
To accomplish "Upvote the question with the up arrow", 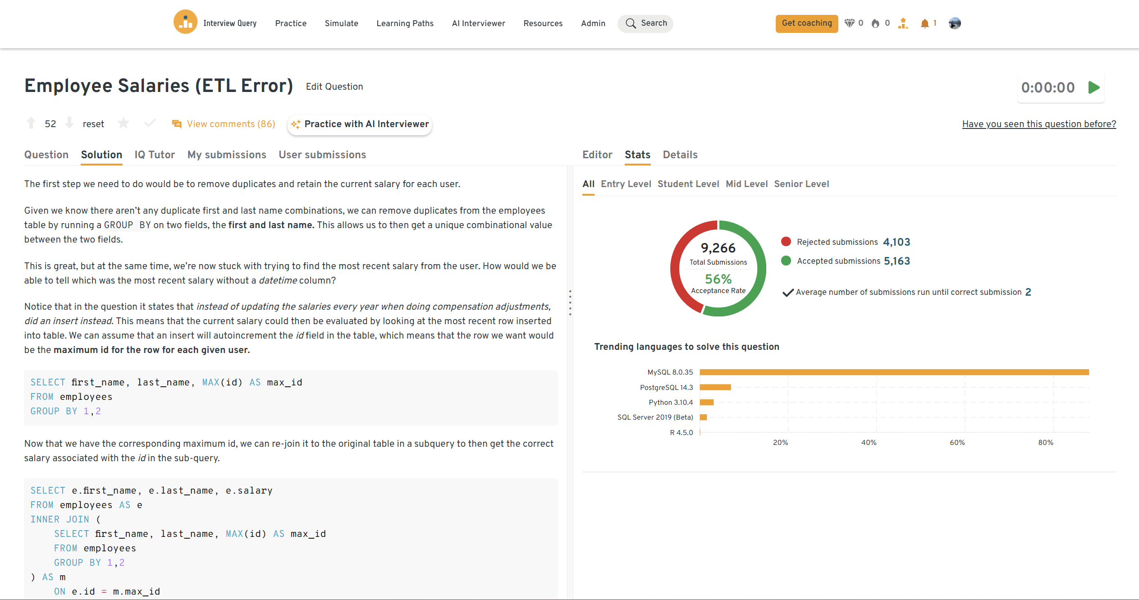I will click(x=31, y=124).
